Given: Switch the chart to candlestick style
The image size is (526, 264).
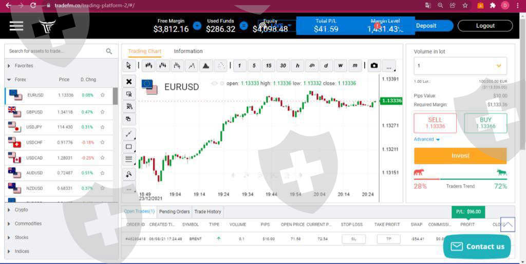Looking at the screenshot, I should coord(148,65).
